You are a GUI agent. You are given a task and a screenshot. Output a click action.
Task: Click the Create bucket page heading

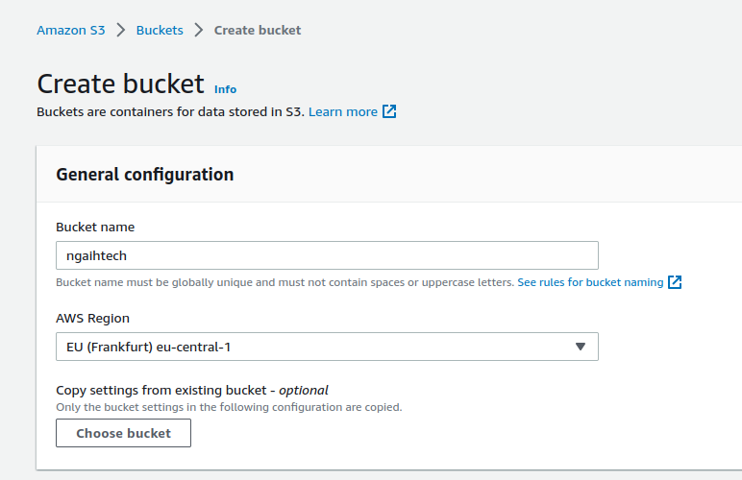(121, 84)
